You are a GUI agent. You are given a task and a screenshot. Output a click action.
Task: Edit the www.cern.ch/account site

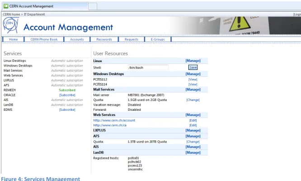coord(193,120)
